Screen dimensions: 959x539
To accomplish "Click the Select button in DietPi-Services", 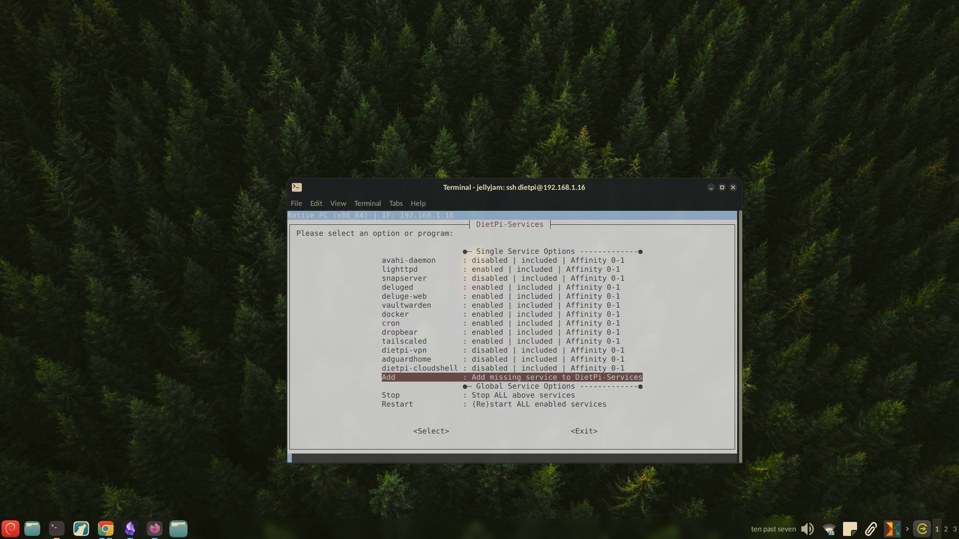I will [x=431, y=431].
